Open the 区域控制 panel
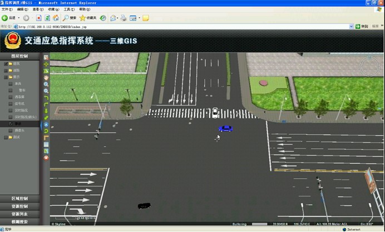The width and height of the screenshot is (385, 232). (x=19, y=199)
